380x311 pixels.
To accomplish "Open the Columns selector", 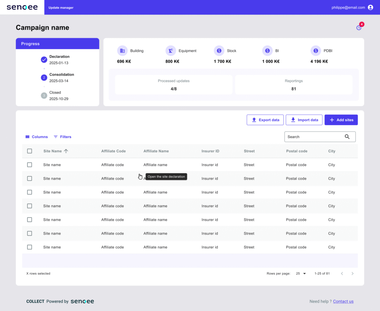I will [36, 137].
